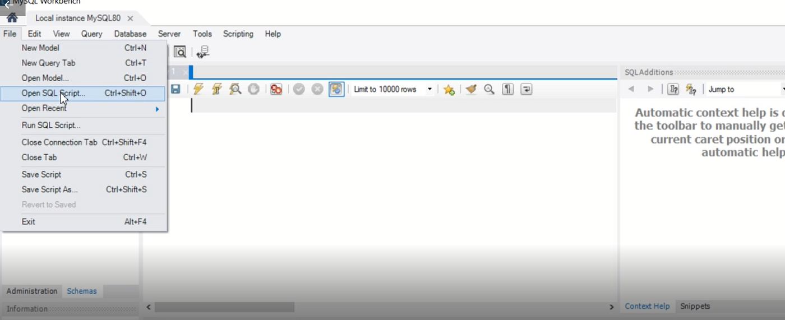Click the Rollback X circle icon
Image resolution: width=785 pixels, height=320 pixels.
[x=317, y=89]
